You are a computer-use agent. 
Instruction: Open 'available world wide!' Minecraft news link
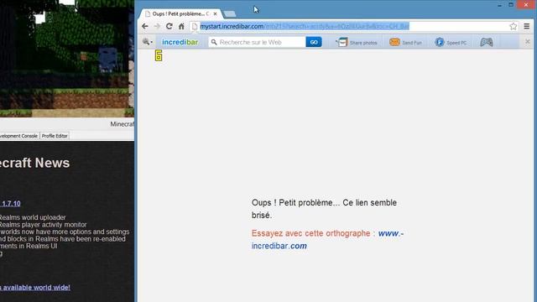pyautogui.click(x=35, y=287)
